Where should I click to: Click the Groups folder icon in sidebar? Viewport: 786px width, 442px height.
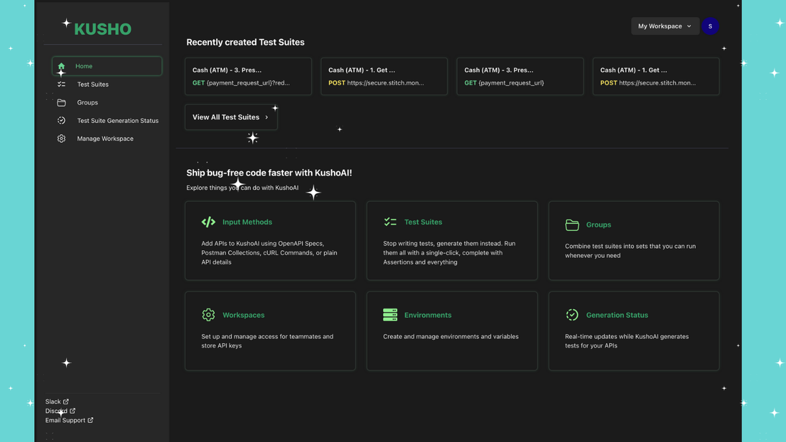(x=62, y=103)
